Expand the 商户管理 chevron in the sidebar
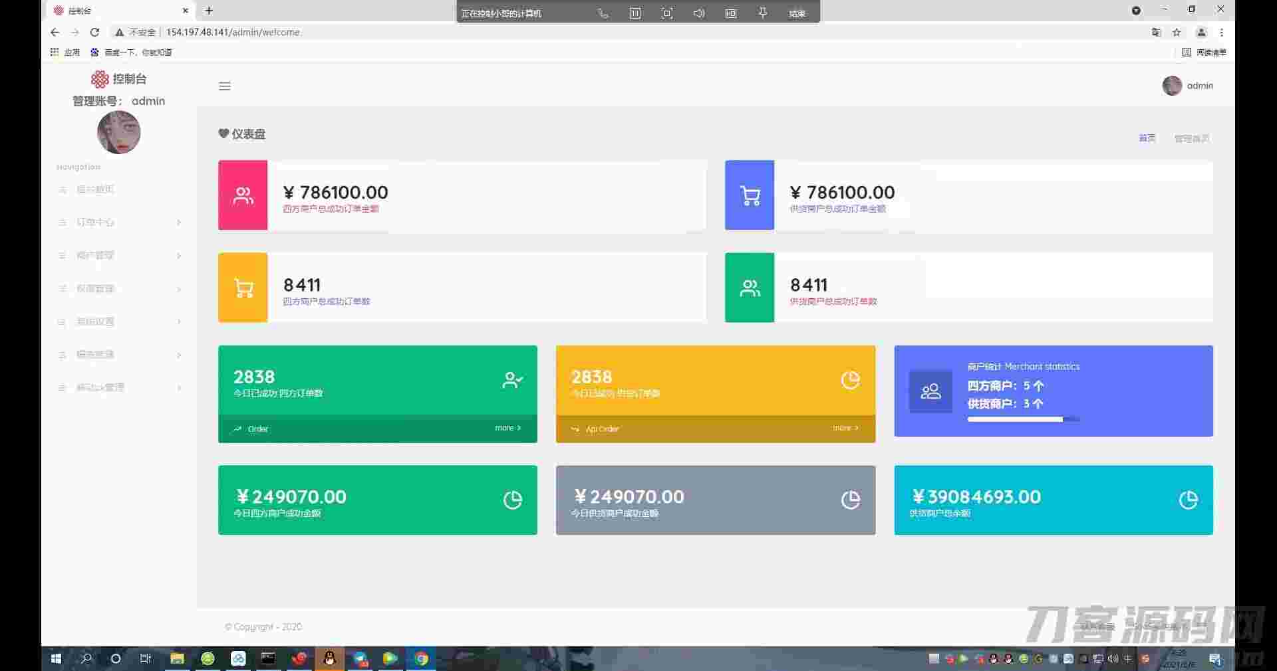The image size is (1277, 671). 179,256
